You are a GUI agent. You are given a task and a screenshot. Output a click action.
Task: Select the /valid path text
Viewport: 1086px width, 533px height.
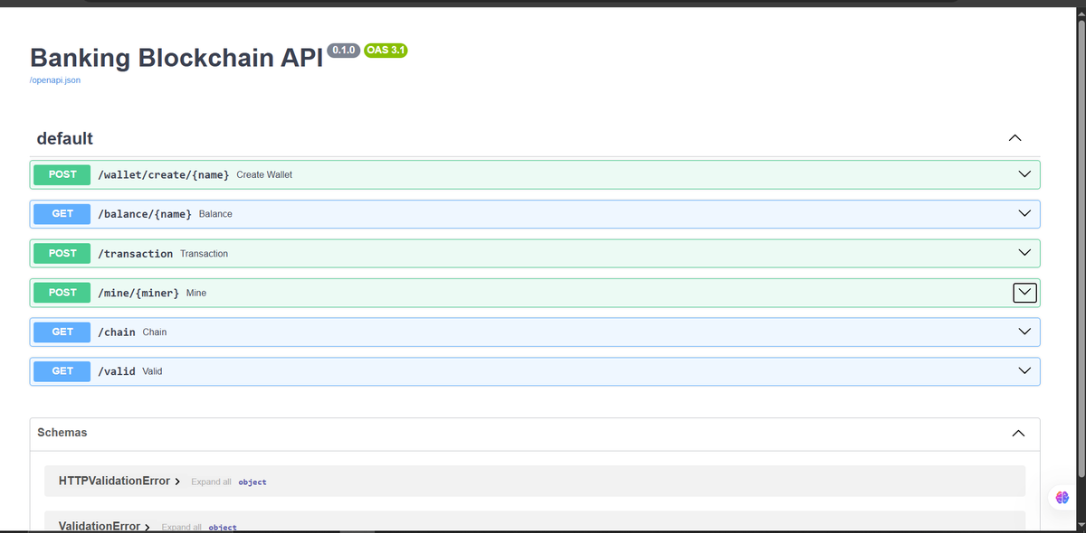(117, 371)
